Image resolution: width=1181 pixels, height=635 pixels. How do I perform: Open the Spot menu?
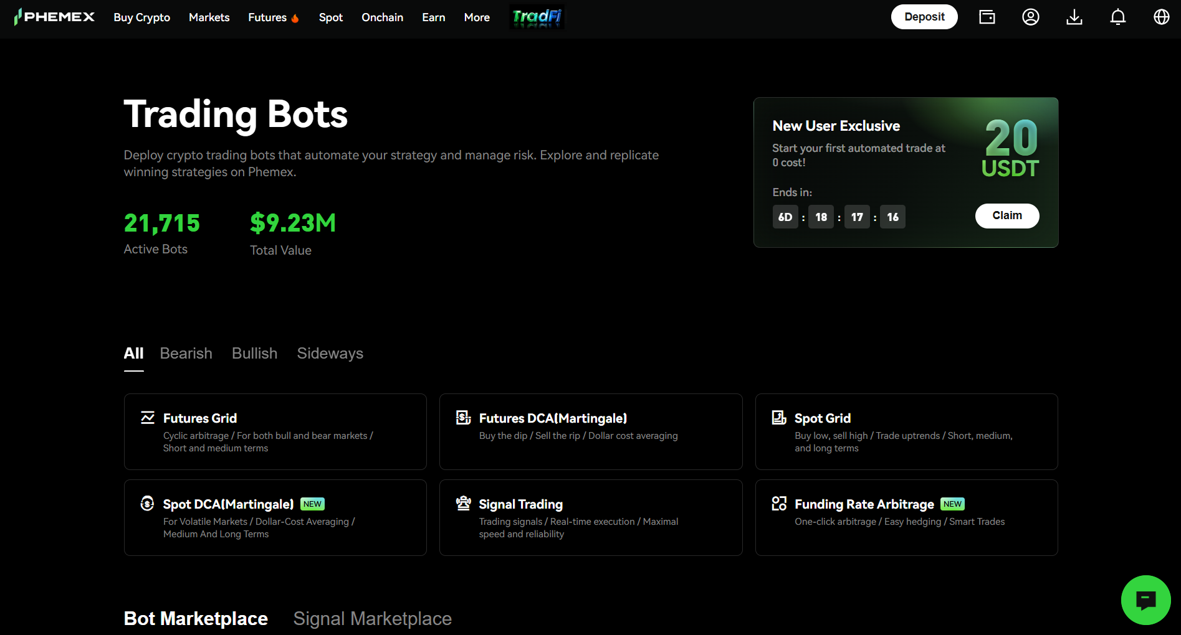331,17
